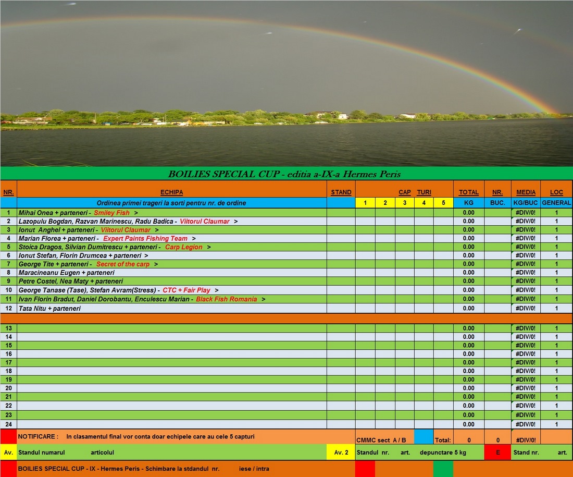Click the yellow Av. 2 cell
This screenshot has width=573, height=477.
tap(341, 452)
